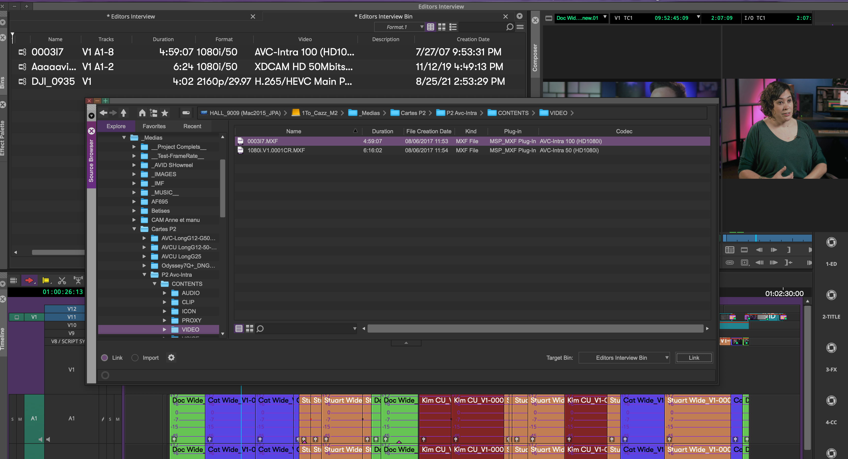Click the folder tree view icon
Image resolution: width=848 pixels, height=459 pixels.
[153, 113]
